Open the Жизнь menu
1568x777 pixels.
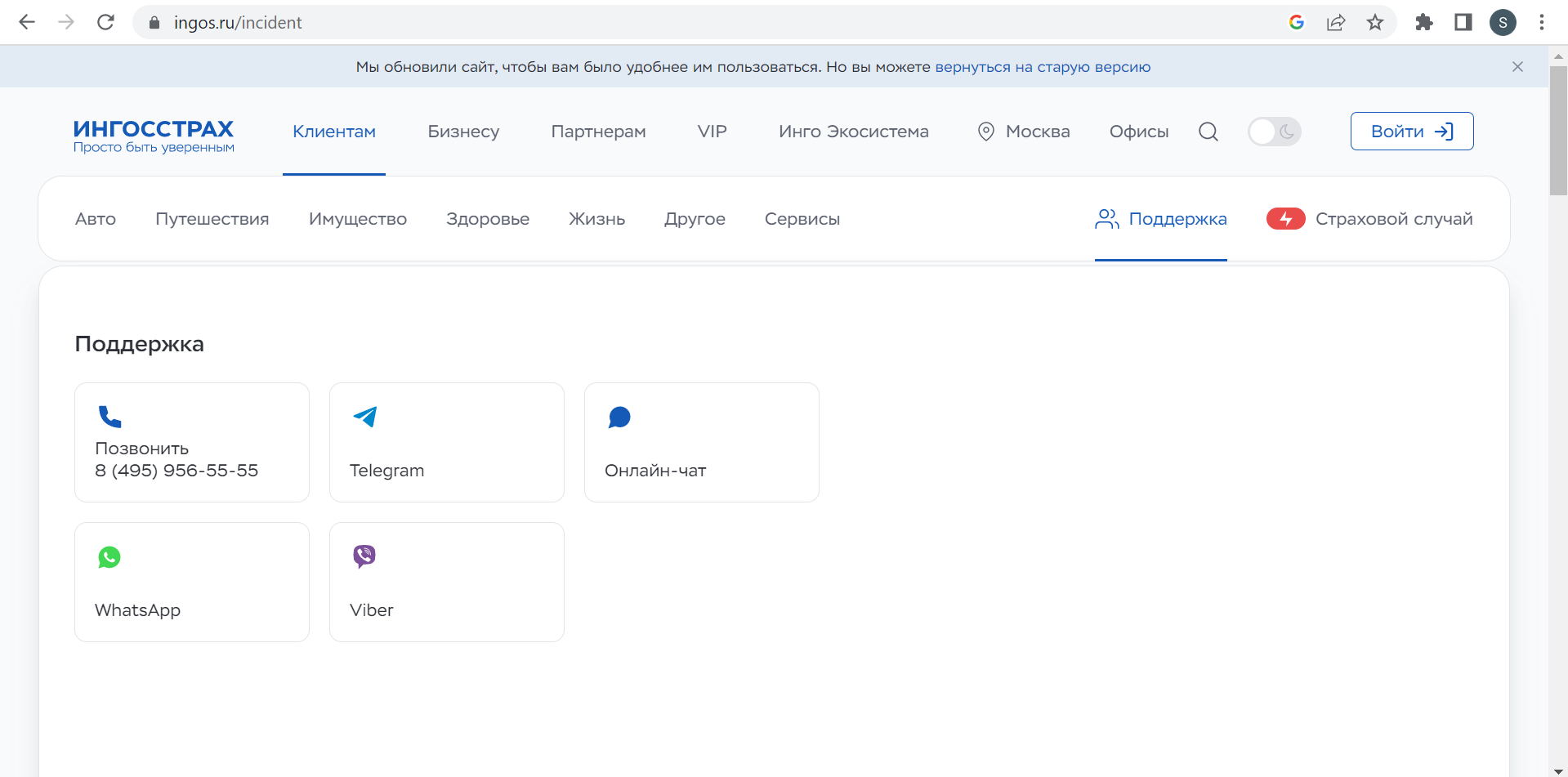tap(597, 219)
